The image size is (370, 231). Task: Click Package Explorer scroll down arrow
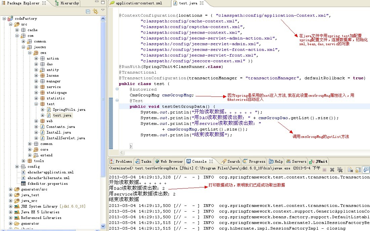point(103,226)
